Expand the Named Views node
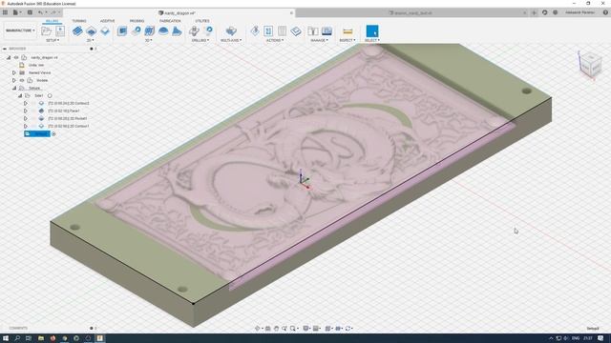 (14, 72)
